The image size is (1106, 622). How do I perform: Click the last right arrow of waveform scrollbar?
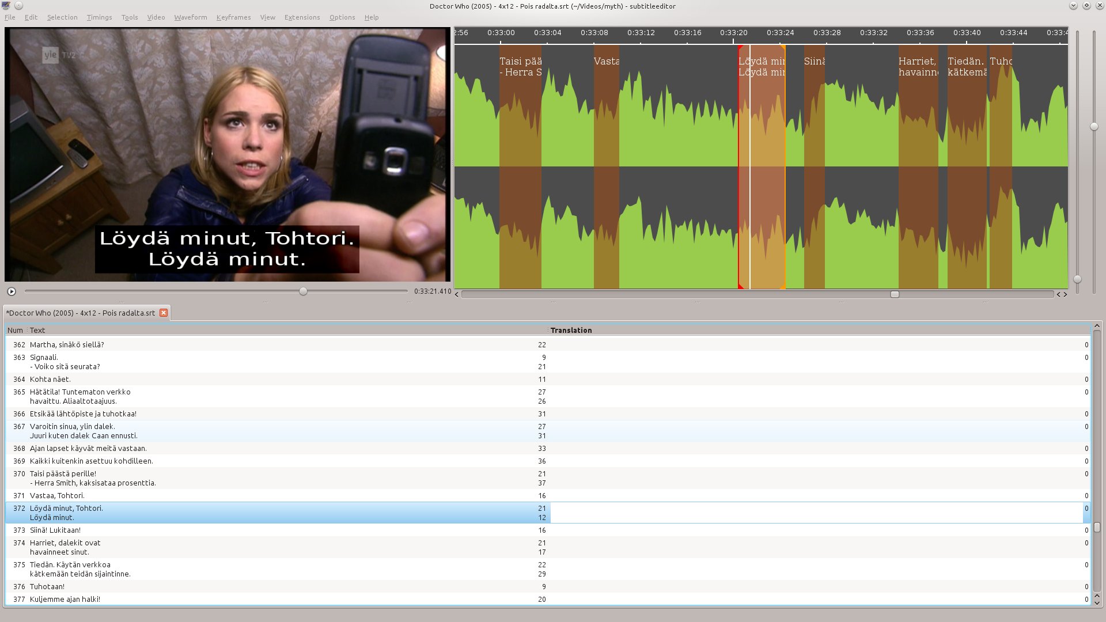1065,294
